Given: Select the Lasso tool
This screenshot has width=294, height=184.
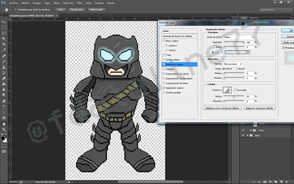Looking at the screenshot, I should click(x=4, y=33).
